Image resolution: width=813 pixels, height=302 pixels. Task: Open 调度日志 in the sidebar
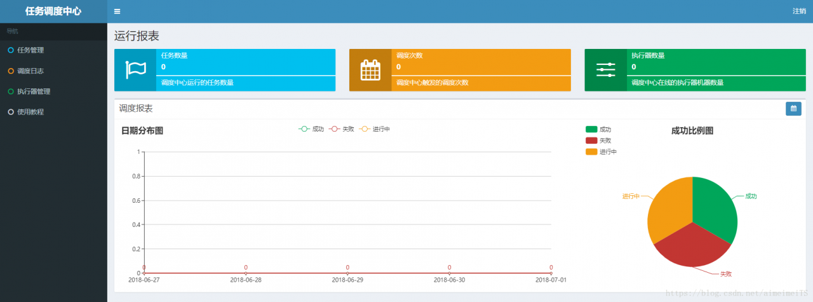[x=53, y=71]
